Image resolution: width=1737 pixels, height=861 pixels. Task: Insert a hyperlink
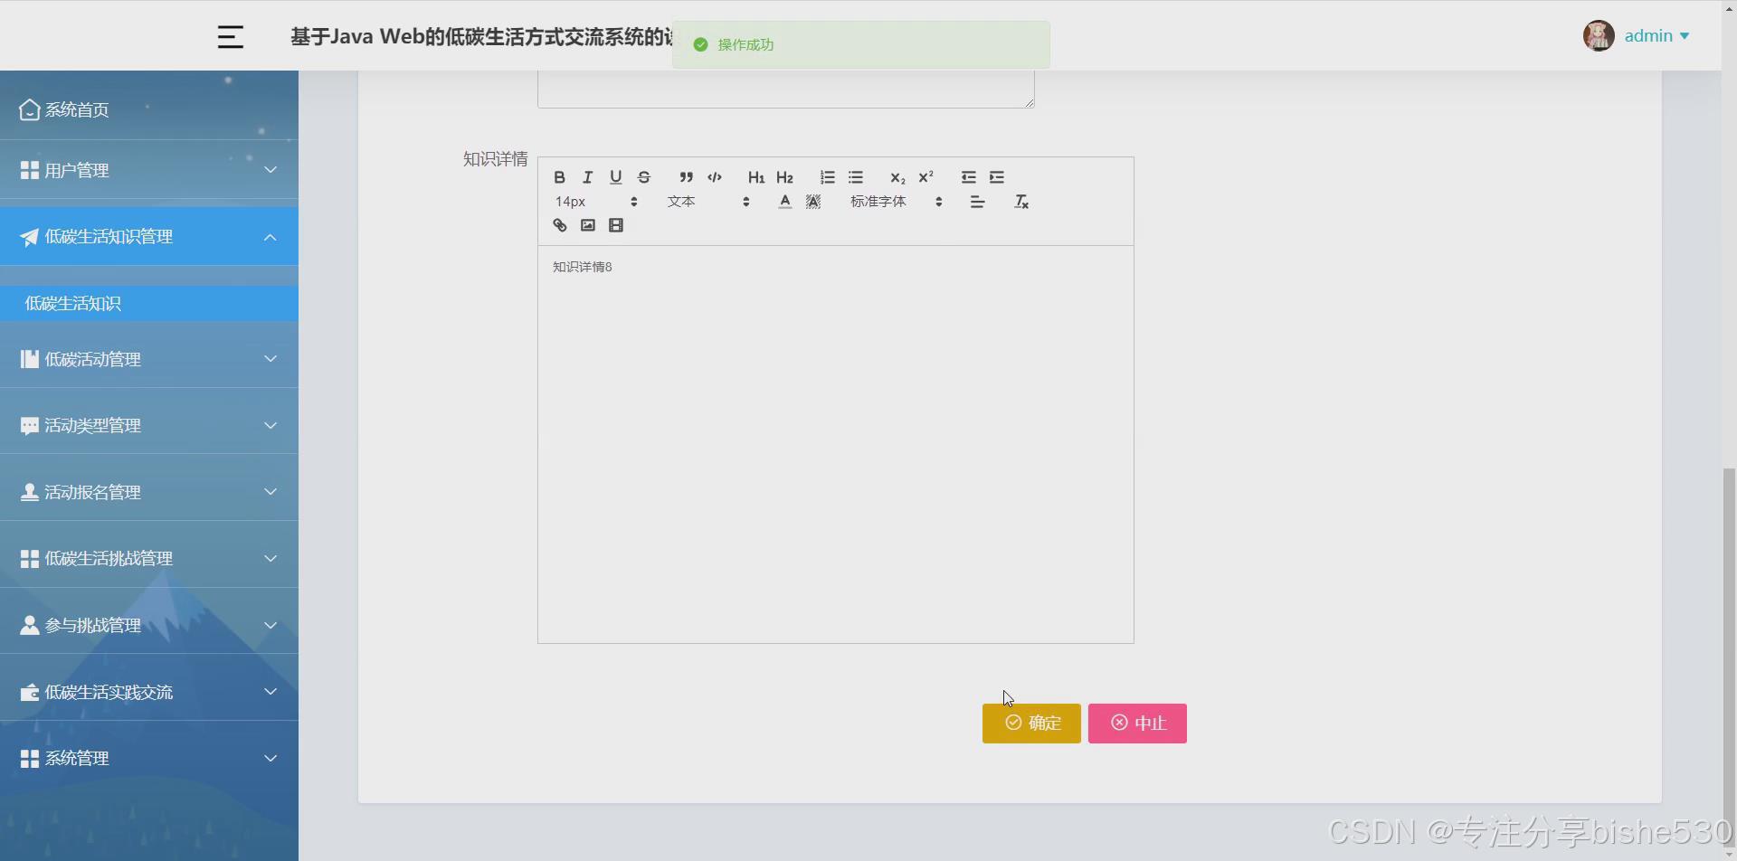[559, 225]
